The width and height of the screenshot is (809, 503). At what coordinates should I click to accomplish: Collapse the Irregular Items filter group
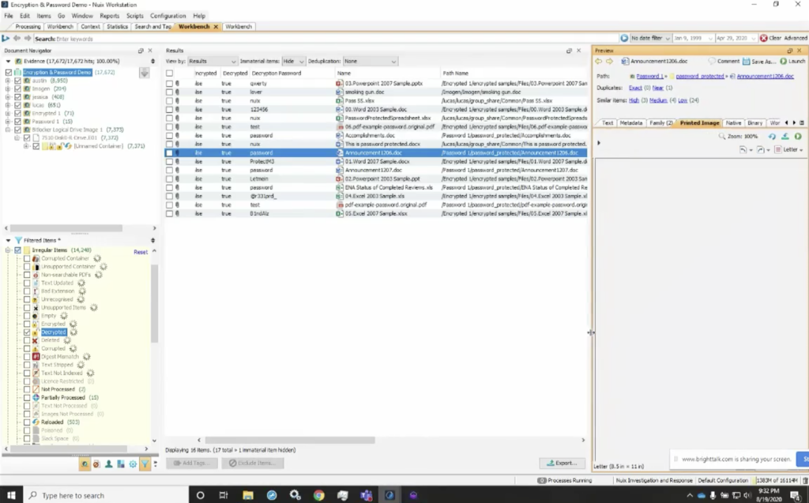point(8,250)
